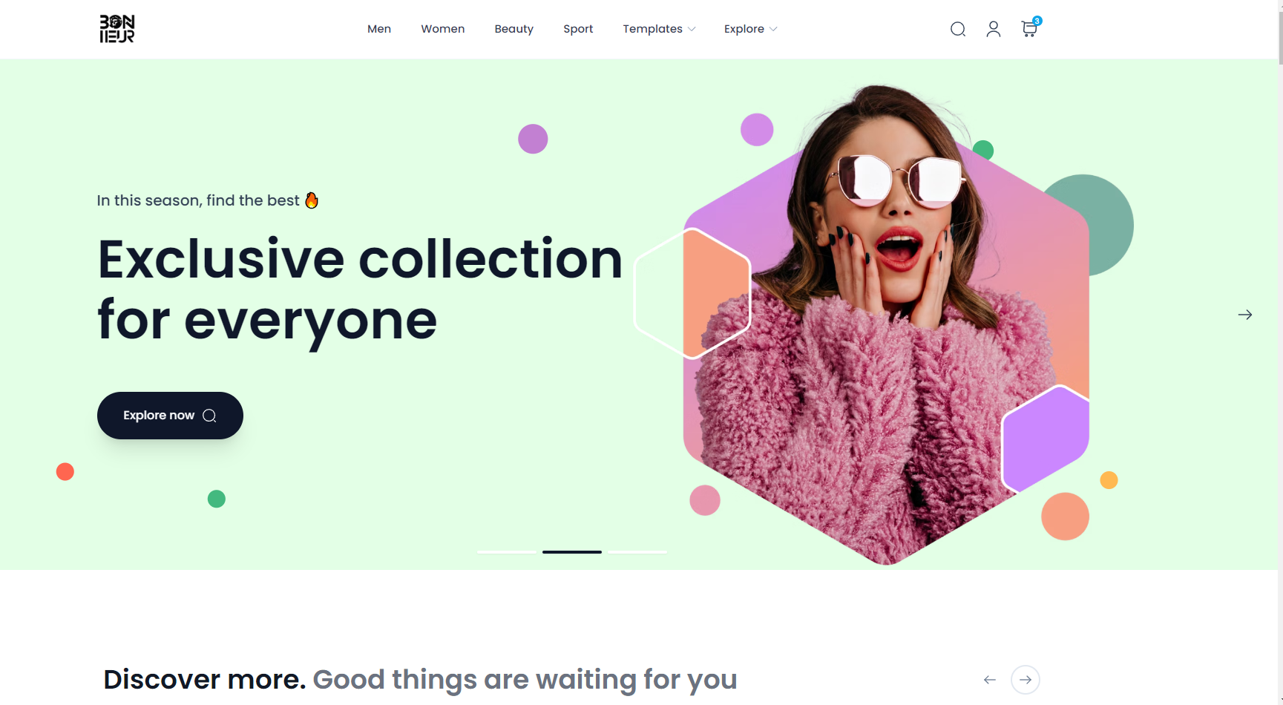Select the first hero slide indicator

click(507, 552)
